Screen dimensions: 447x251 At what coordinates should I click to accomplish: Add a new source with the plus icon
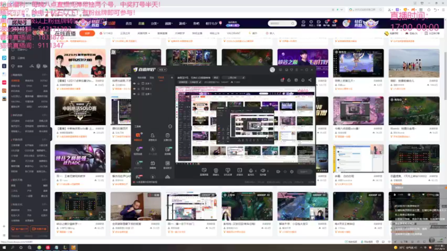172,78
